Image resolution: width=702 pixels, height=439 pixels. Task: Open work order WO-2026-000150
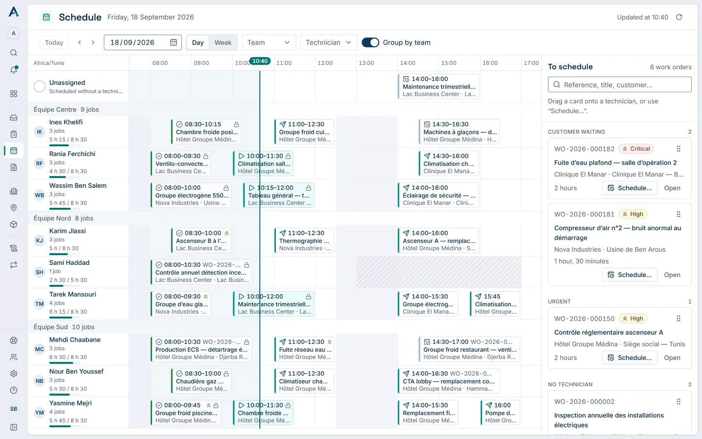click(x=672, y=358)
